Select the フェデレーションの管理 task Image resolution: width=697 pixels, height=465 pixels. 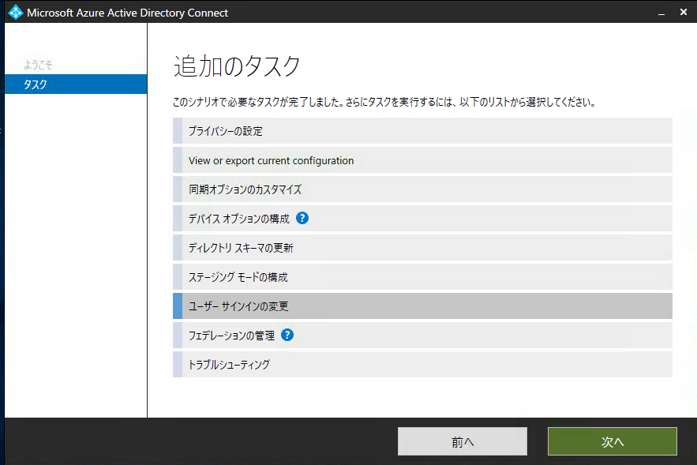coord(422,336)
